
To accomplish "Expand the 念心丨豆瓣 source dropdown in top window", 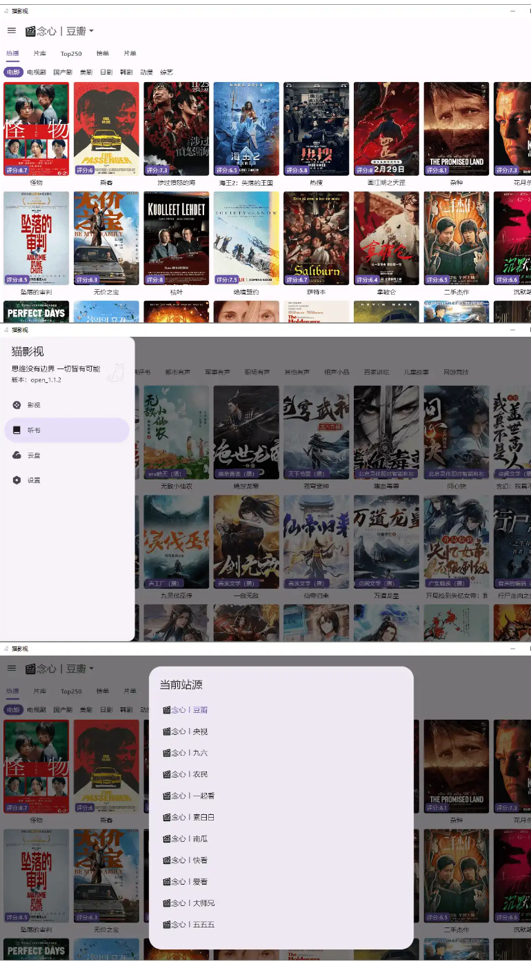I will 90,31.
